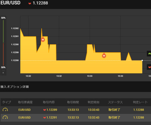The height and width of the screenshot is (125, 151).
Task: Click the red down arrow beside 1.12288 header
Action: 30,3
